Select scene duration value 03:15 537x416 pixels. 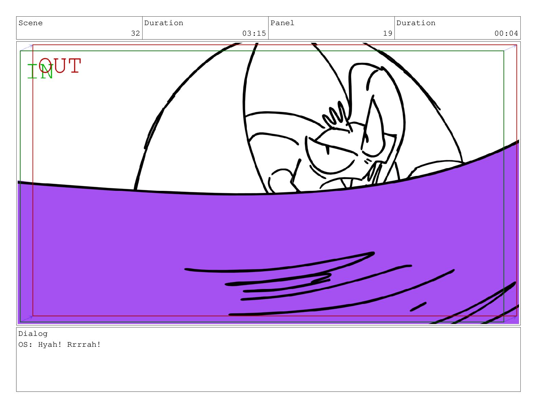pyautogui.click(x=254, y=33)
